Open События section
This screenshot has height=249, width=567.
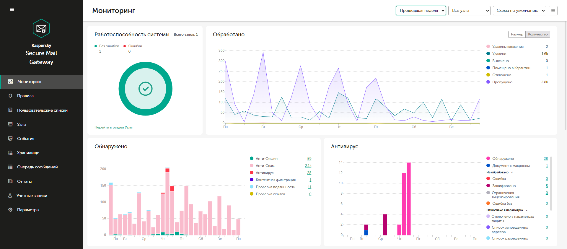click(41, 139)
